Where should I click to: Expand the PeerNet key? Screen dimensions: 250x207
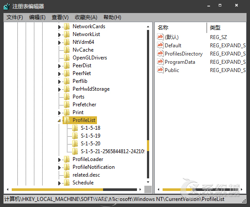pos(60,74)
